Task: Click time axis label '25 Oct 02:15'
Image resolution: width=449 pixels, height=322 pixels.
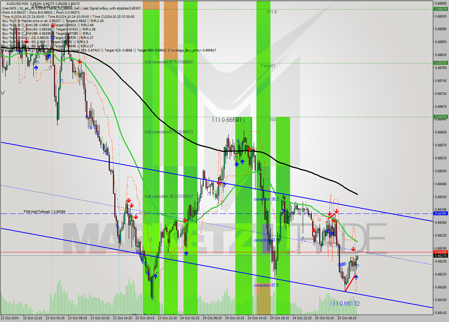Action: point(325,318)
